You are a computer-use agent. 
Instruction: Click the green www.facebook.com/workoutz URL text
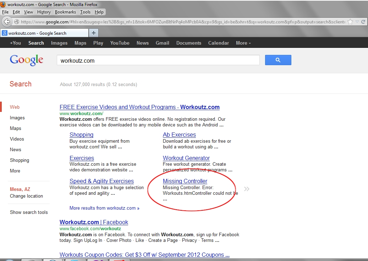click(x=90, y=228)
